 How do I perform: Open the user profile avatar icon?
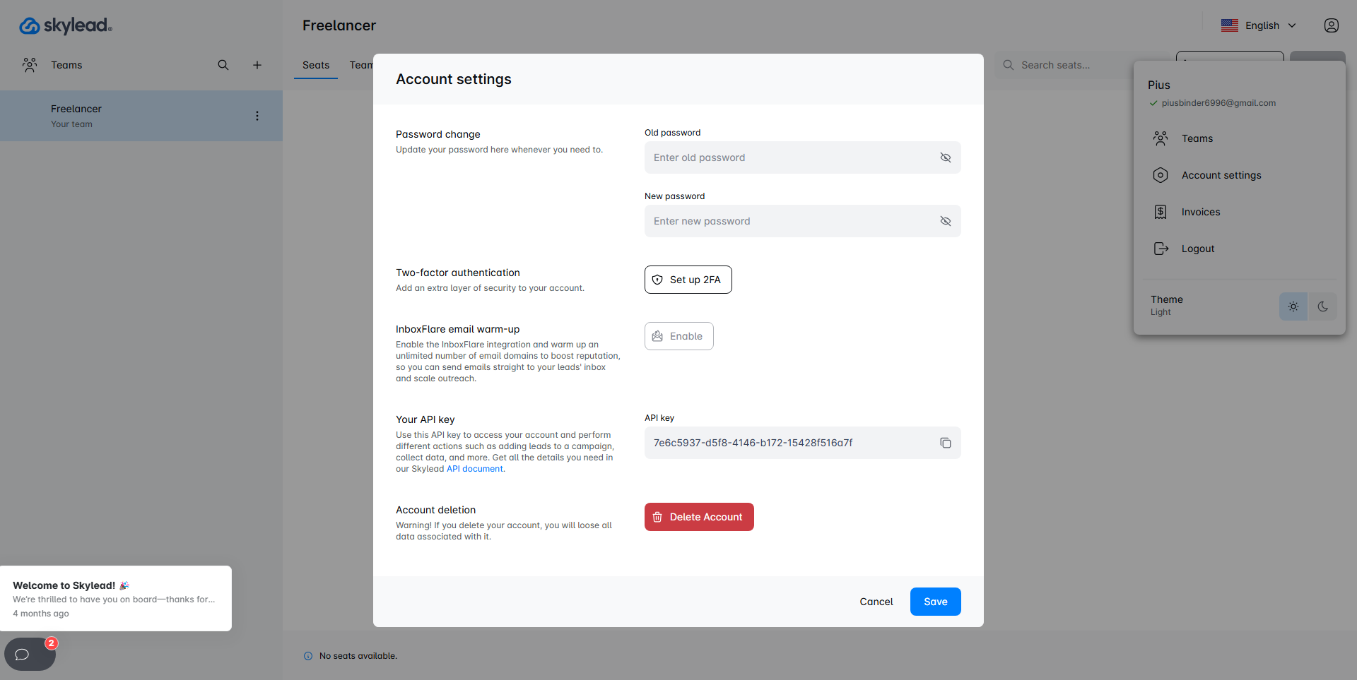[1331, 25]
